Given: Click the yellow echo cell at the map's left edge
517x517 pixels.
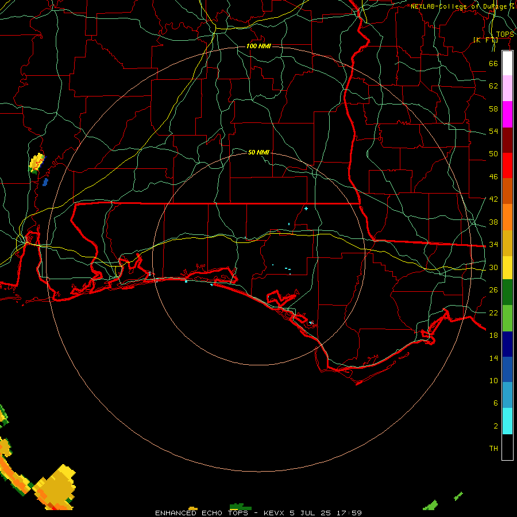Looking at the screenshot, I should [x=36, y=163].
